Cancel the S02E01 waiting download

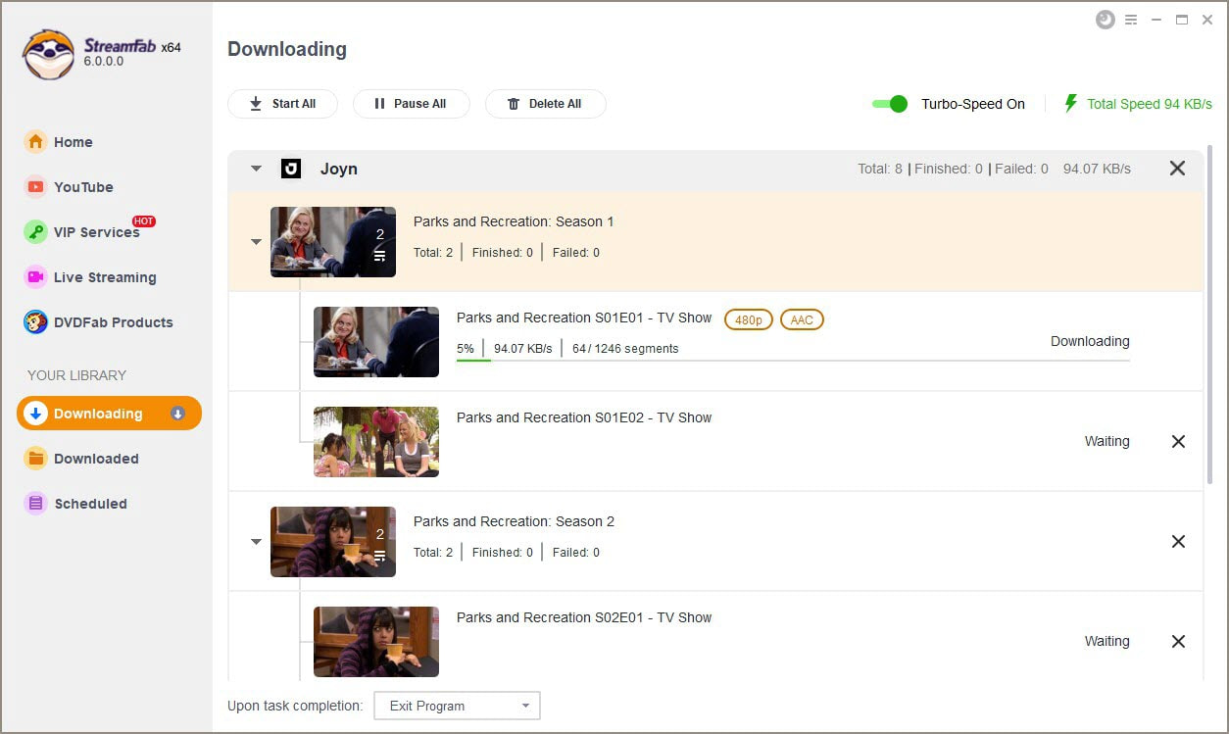tap(1178, 642)
